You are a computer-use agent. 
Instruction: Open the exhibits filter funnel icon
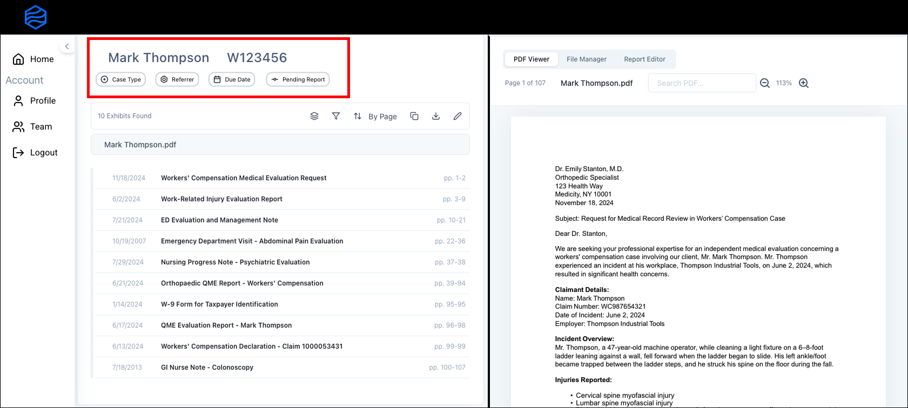pyautogui.click(x=336, y=116)
